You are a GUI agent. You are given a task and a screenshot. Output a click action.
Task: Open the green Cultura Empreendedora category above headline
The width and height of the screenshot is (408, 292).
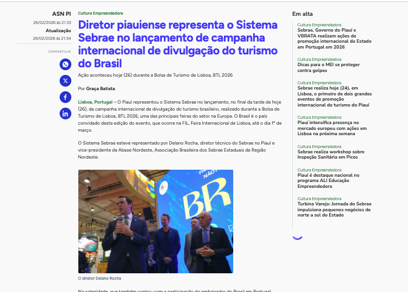101,13
